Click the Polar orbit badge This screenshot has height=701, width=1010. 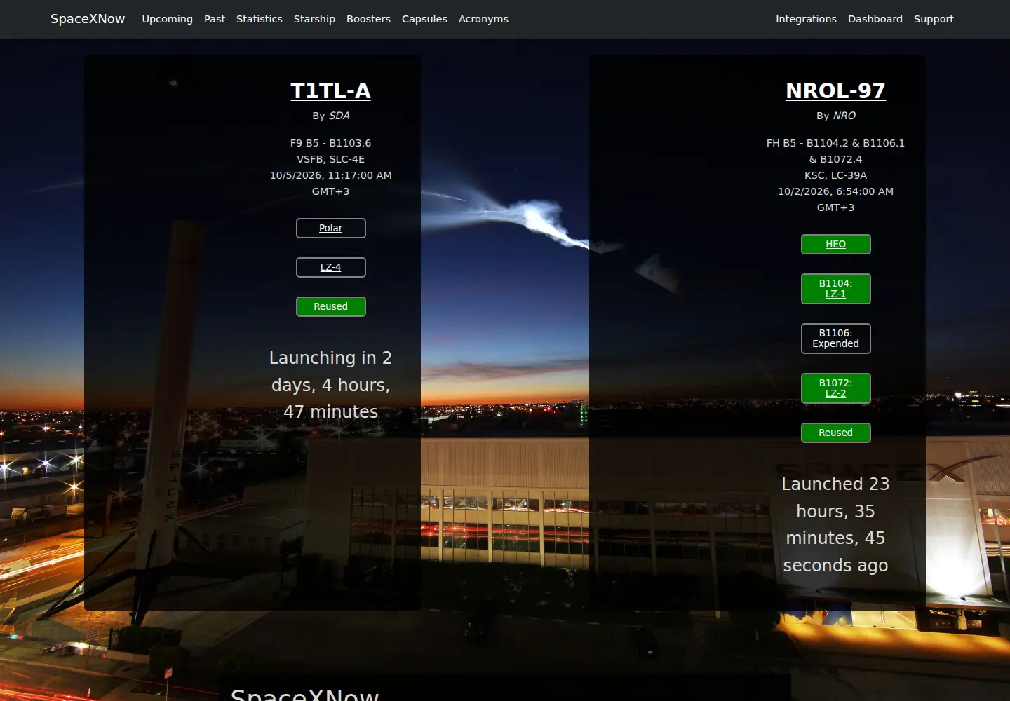[x=330, y=228]
